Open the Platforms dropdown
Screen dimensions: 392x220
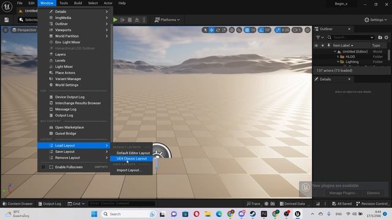point(167,20)
